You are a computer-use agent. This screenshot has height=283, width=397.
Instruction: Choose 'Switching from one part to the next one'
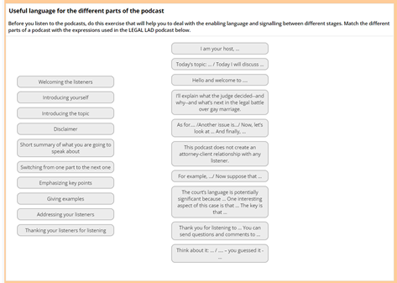tap(66, 167)
